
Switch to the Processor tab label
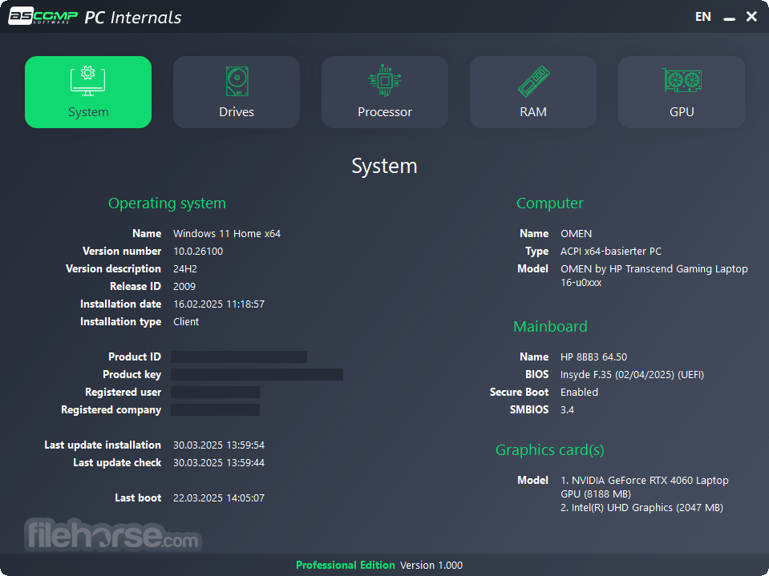(x=385, y=112)
